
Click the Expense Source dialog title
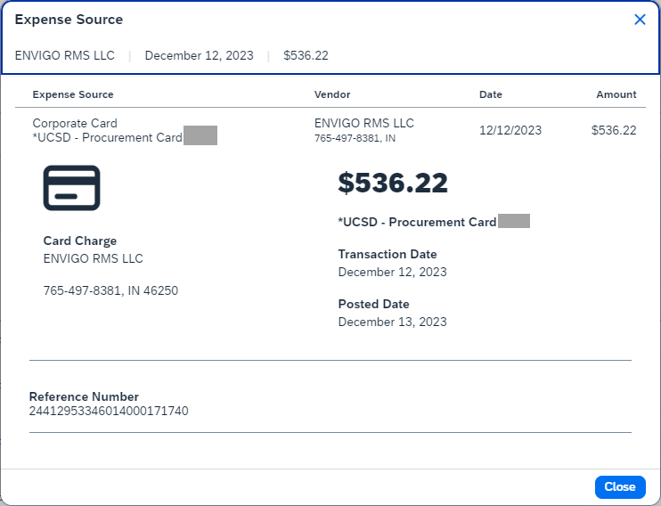[69, 20]
